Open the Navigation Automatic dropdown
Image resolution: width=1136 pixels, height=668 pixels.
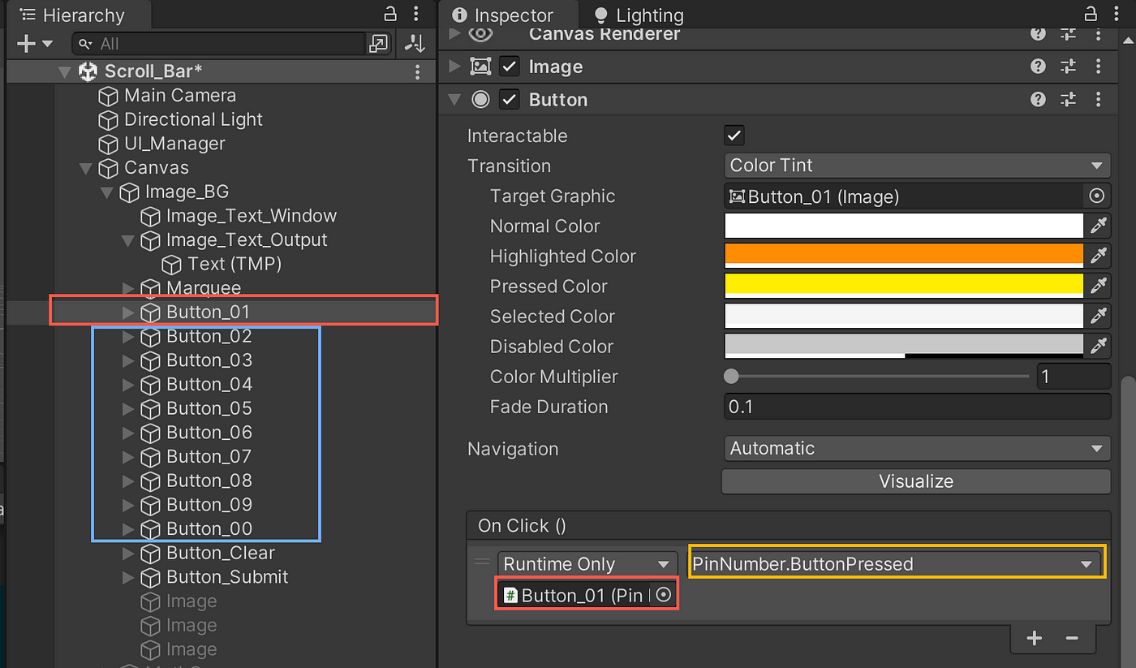pos(917,448)
